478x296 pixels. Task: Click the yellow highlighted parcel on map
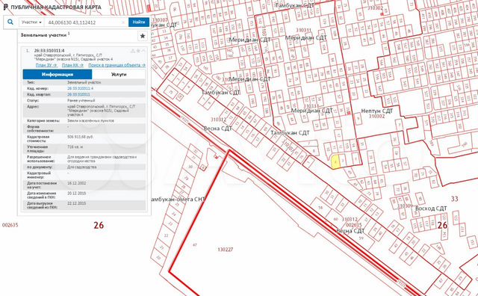coord(335,161)
